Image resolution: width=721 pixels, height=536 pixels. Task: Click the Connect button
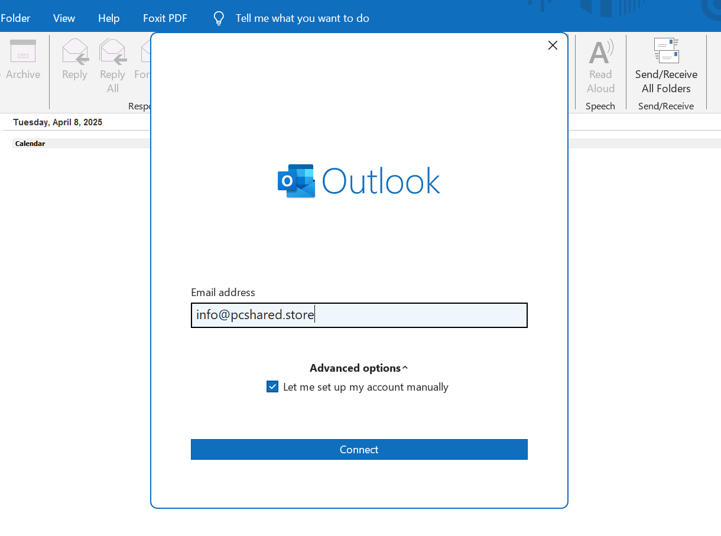(x=359, y=450)
